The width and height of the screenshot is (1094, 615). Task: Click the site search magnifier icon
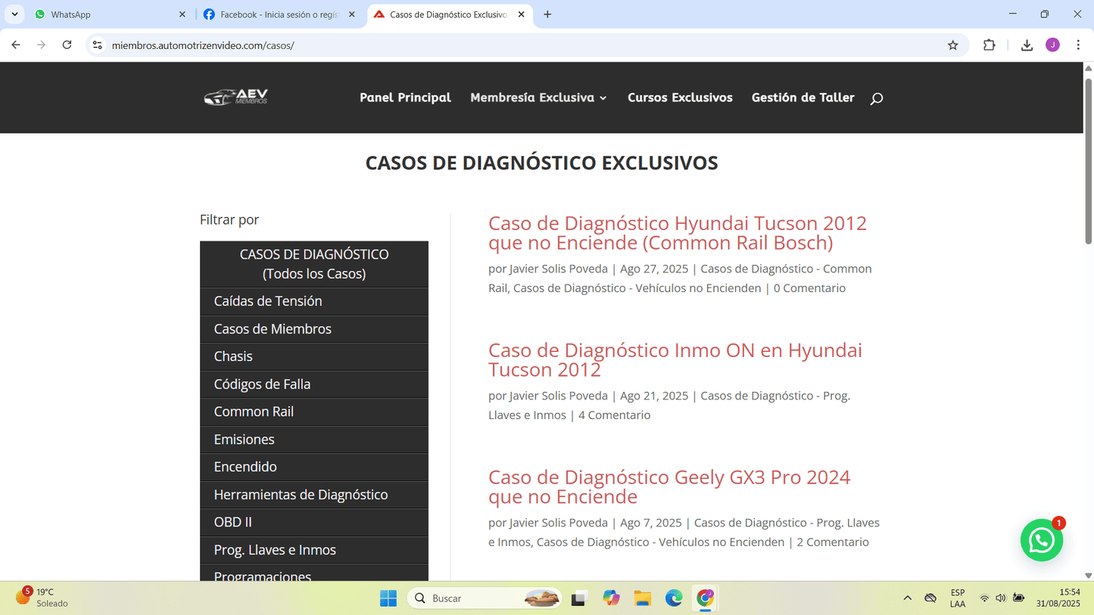coord(876,98)
